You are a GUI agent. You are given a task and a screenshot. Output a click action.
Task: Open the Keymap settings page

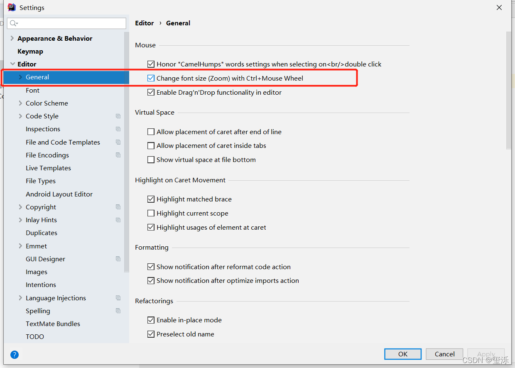[x=30, y=51]
